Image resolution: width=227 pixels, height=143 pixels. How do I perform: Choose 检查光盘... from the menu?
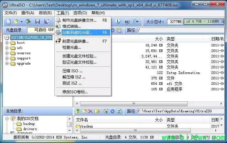click(83, 47)
